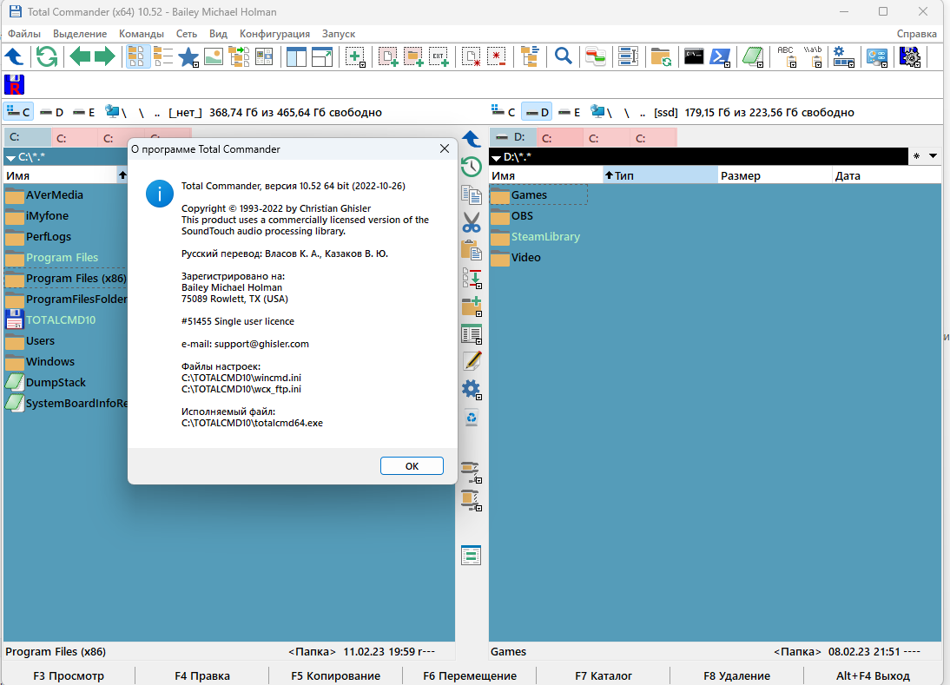Screen dimensions: 950x685
Task: Open the Конфигурация menu
Action: pyautogui.click(x=274, y=34)
